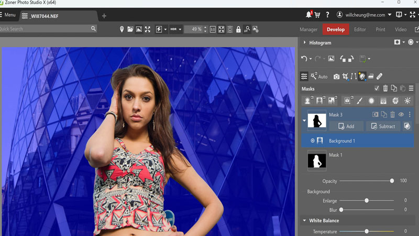
Task: Open Masks panel hamburger menu
Action: (x=411, y=88)
